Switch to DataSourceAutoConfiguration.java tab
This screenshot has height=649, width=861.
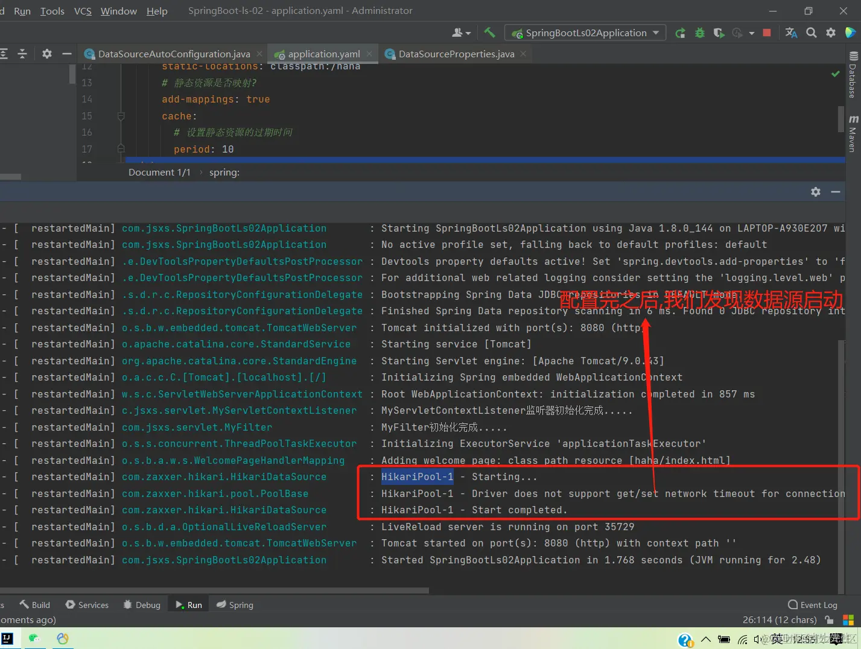[x=174, y=54]
